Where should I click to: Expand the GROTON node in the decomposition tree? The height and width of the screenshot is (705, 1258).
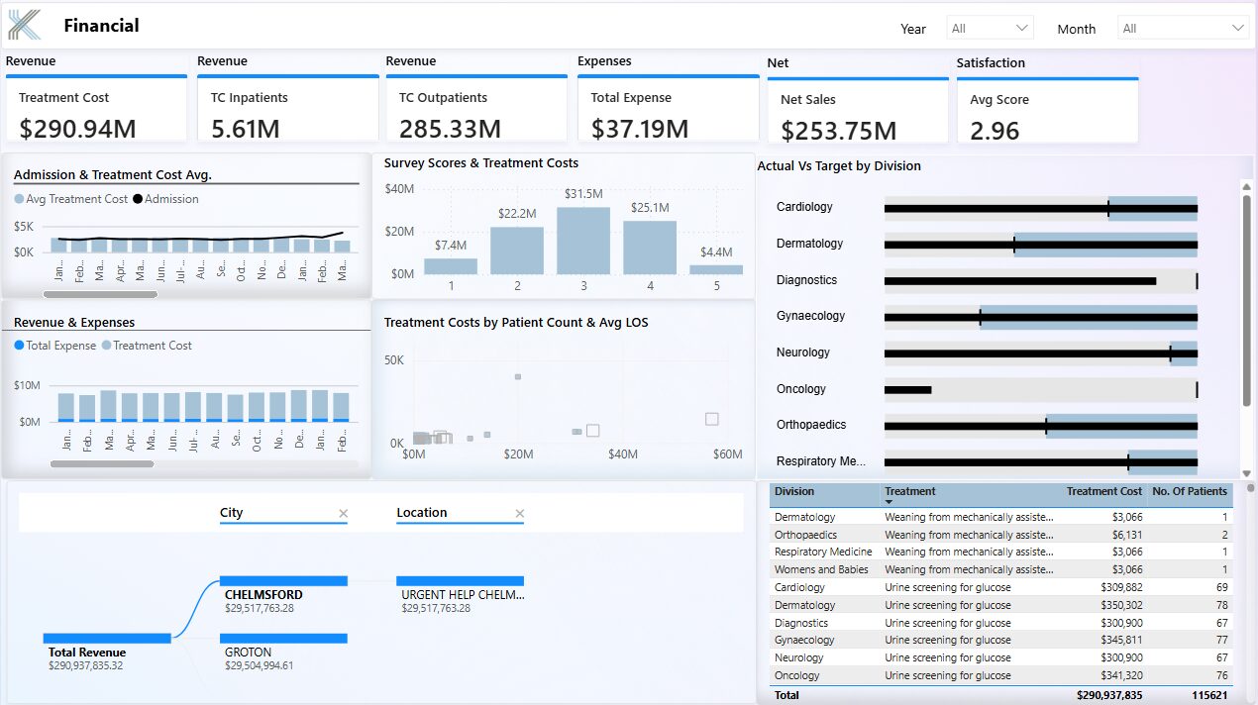pos(283,639)
